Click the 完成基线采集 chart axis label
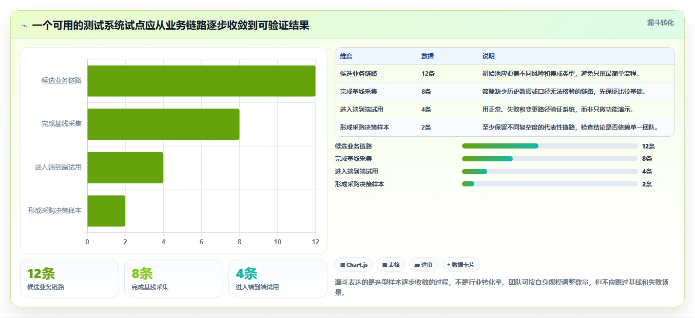The image size is (695, 318). point(62,124)
